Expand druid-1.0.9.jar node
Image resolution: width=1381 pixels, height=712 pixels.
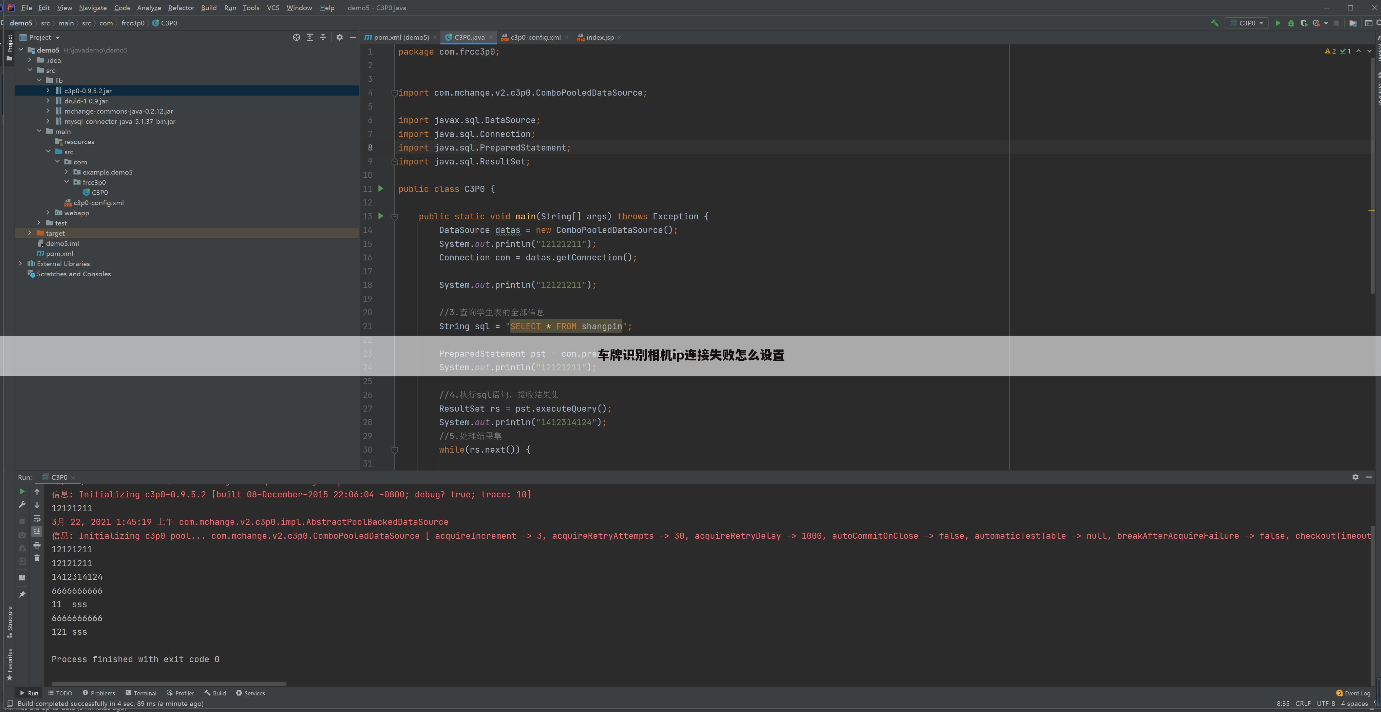(x=48, y=101)
